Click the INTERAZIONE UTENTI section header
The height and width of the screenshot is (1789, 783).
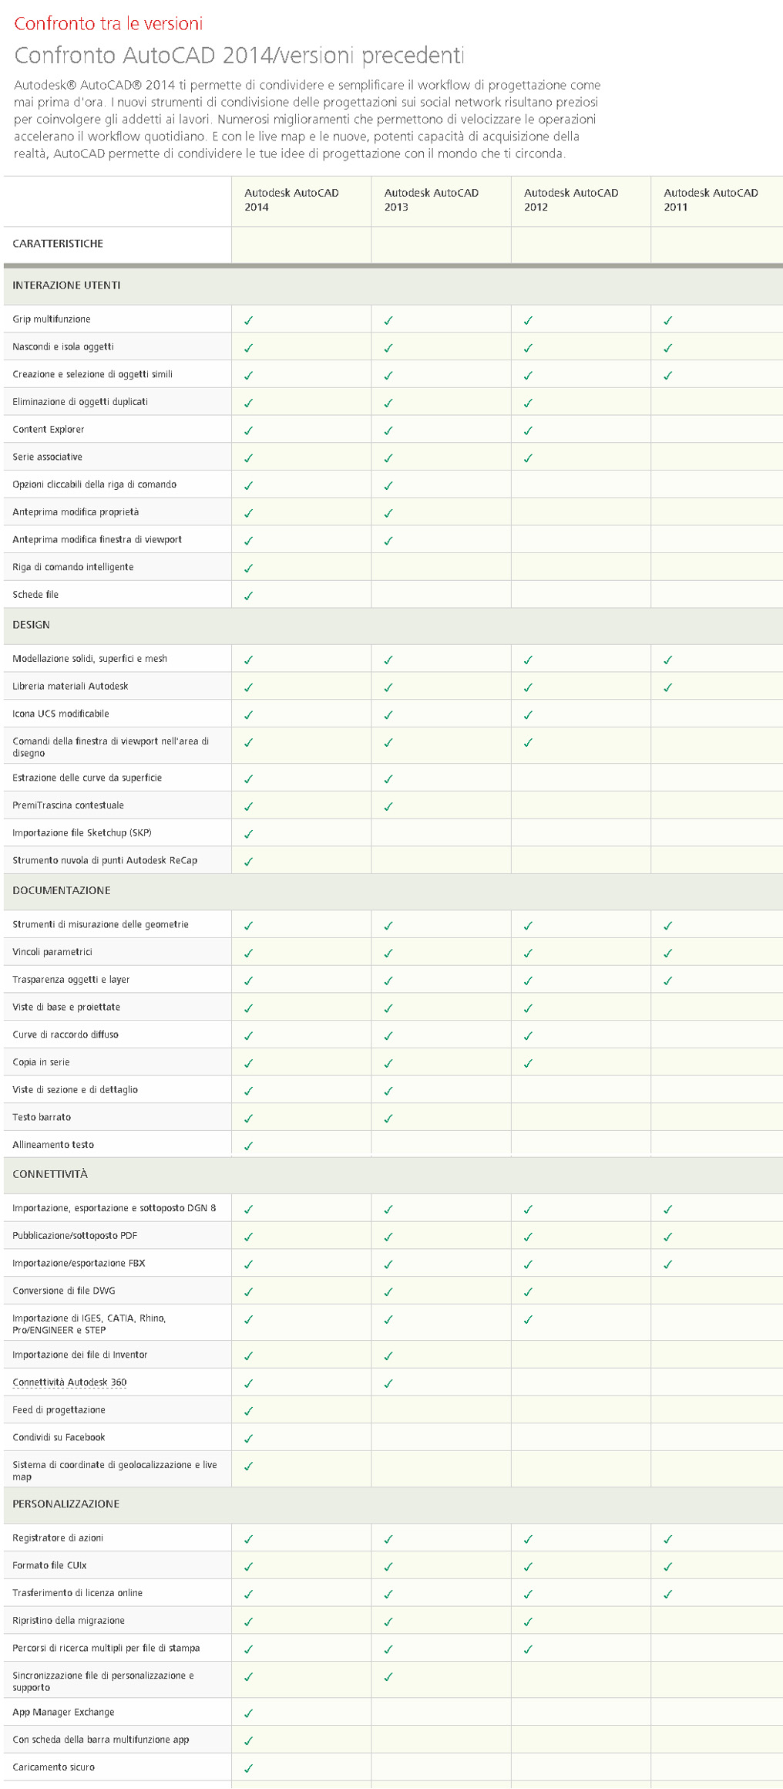66,285
